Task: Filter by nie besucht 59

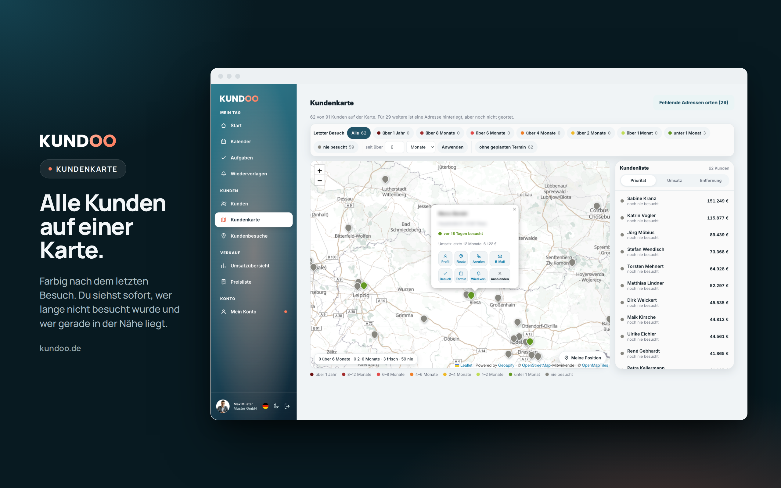Action: [336, 147]
